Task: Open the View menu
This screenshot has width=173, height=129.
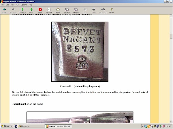Action: [13, 5]
